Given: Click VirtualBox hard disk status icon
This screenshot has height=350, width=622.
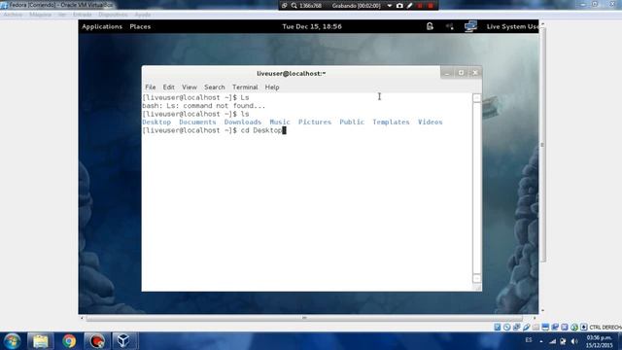Looking at the screenshot, I should pyautogui.click(x=498, y=327).
